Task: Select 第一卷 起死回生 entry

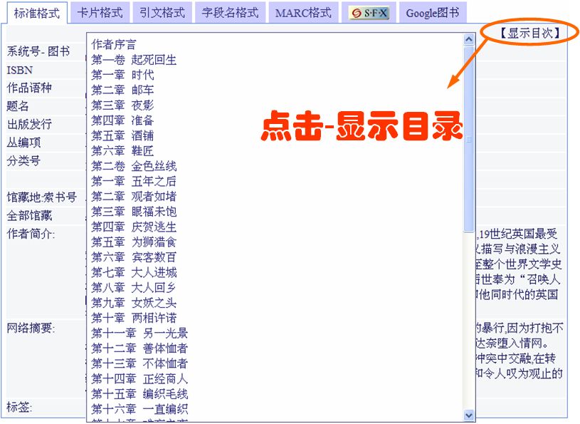Action: [x=134, y=60]
